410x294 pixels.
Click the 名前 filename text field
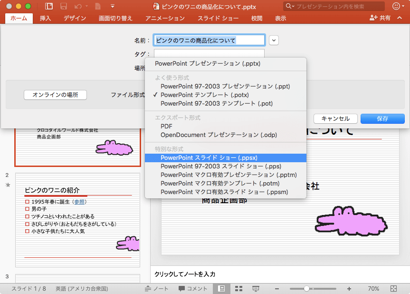point(209,40)
